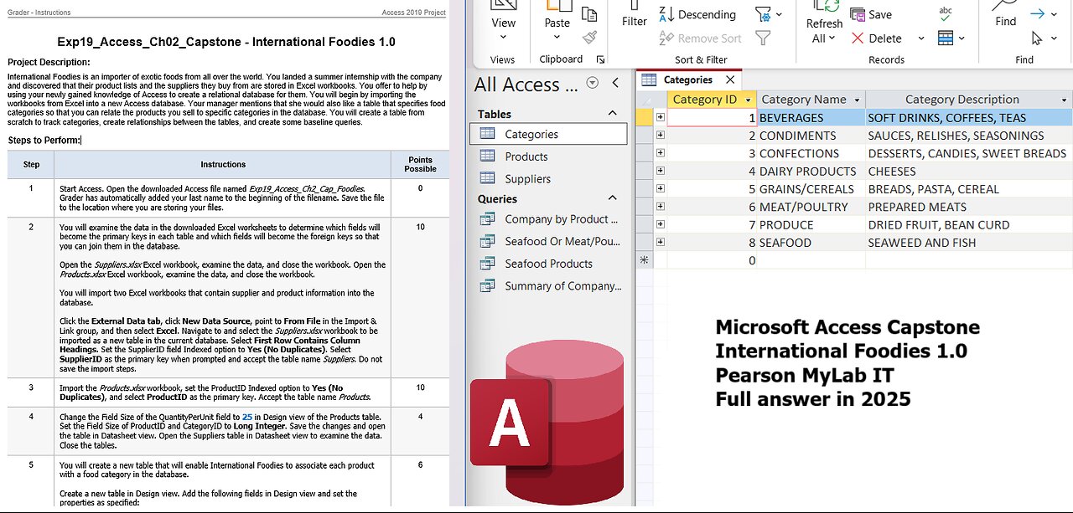This screenshot has width=1073, height=513.
Task: Expand subdatasheet for CONDIMENTS row
Action: [661, 136]
